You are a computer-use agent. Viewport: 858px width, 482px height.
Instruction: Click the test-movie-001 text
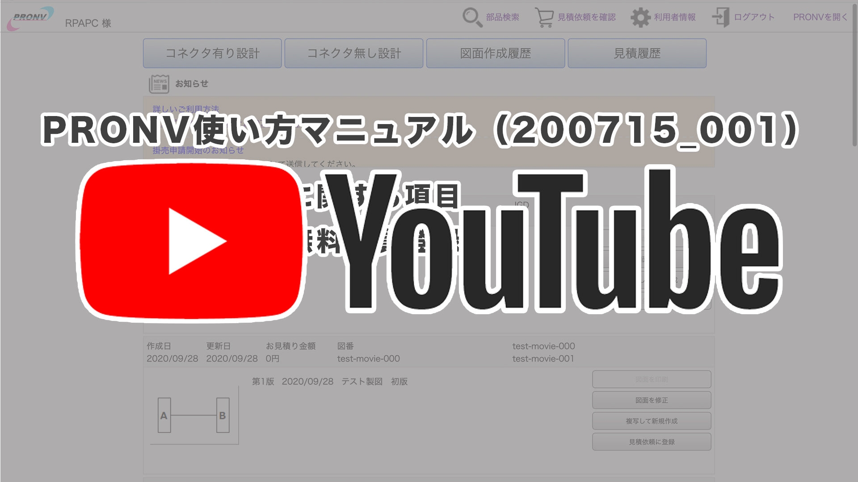pyautogui.click(x=543, y=358)
